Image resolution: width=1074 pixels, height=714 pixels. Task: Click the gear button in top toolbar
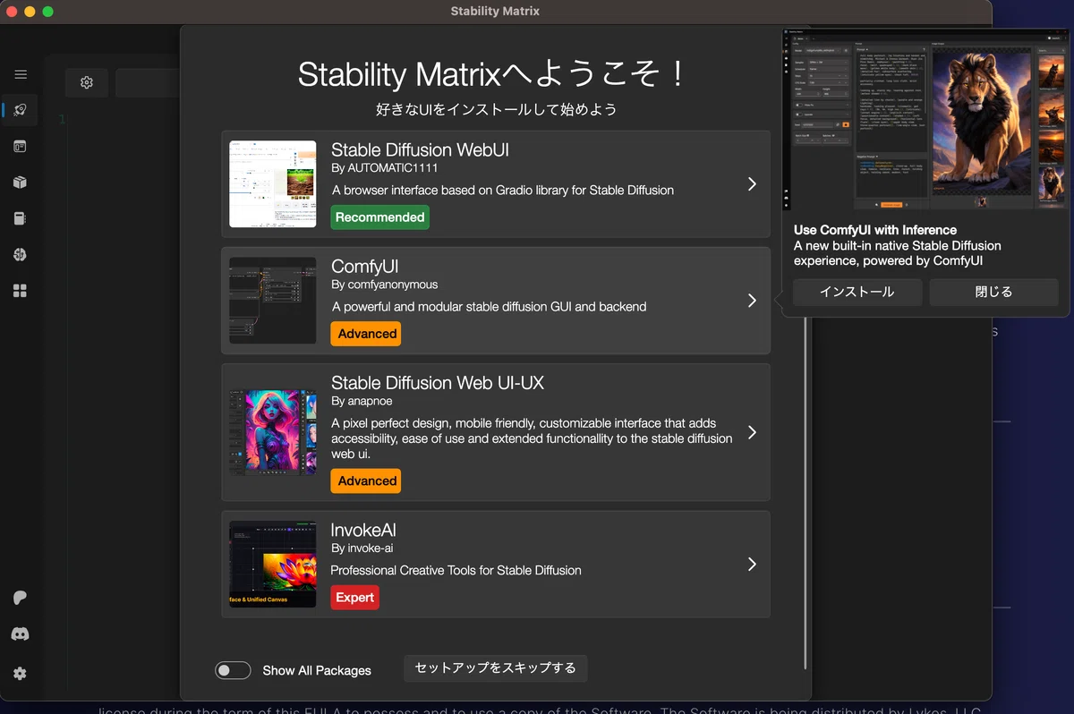(x=87, y=82)
